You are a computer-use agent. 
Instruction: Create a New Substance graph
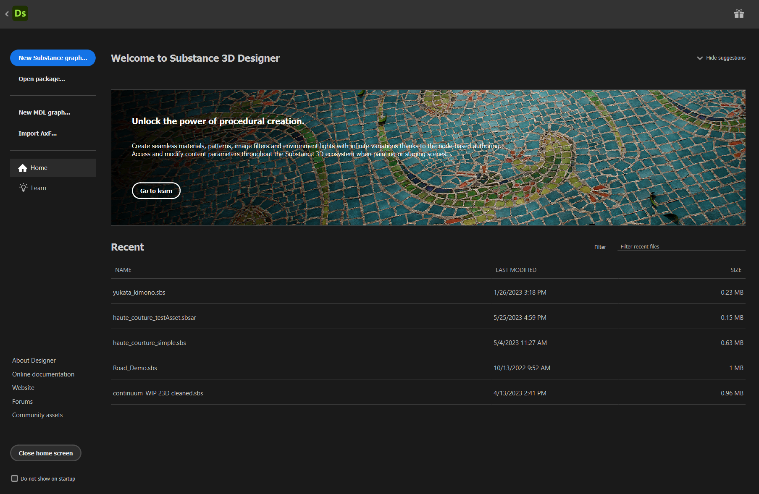pos(53,58)
